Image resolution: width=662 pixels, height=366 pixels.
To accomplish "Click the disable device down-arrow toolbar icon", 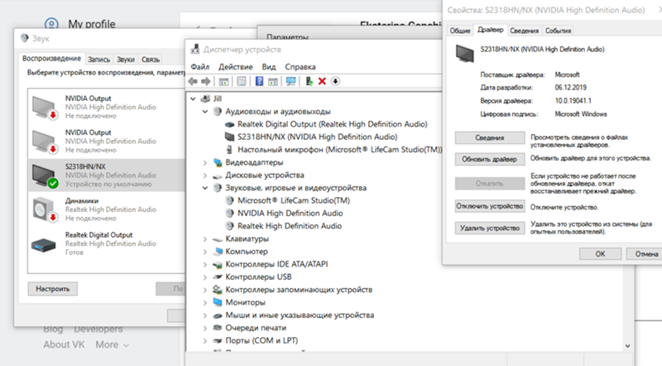I will click(335, 81).
